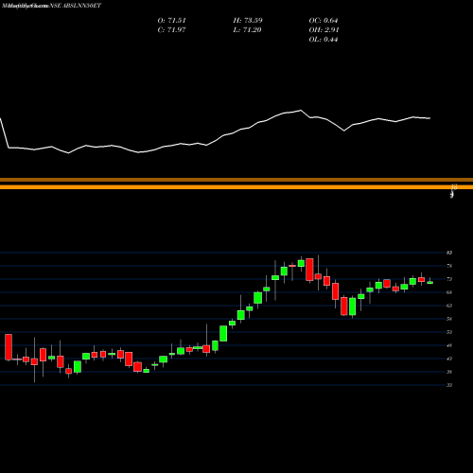Click the 63 price axis label
Viewport: 473px width, 473px height.
pyautogui.click(x=449, y=306)
